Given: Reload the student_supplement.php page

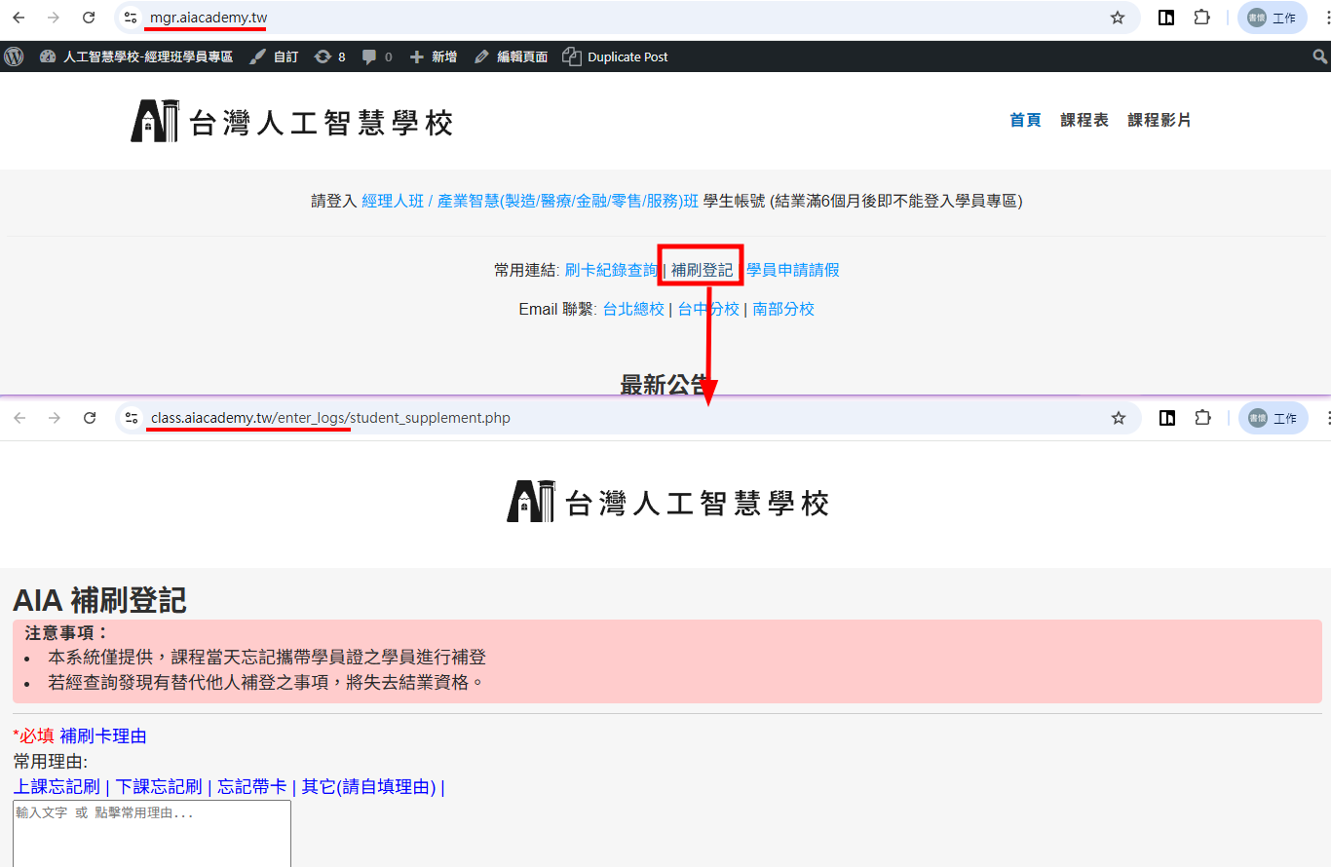Looking at the screenshot, I should point(90,418).
